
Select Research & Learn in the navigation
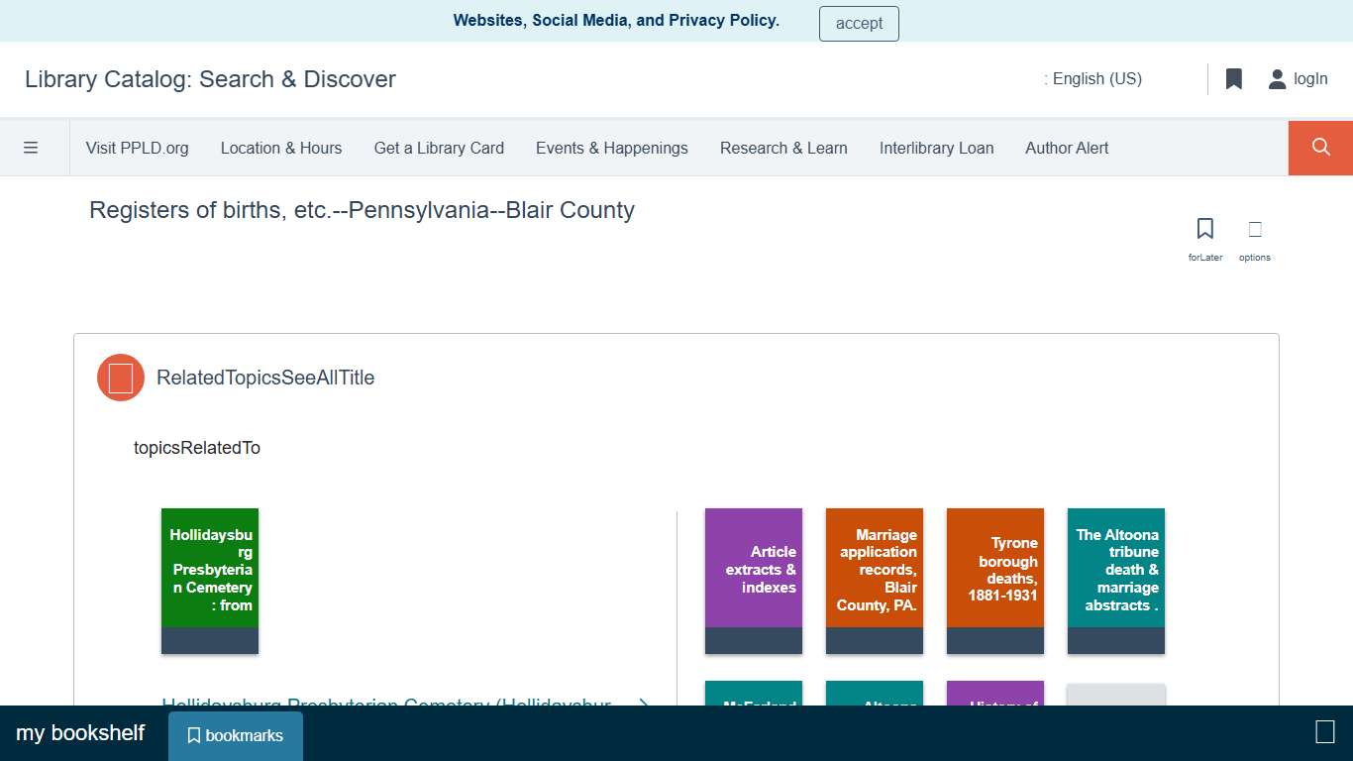coord(783,147)
